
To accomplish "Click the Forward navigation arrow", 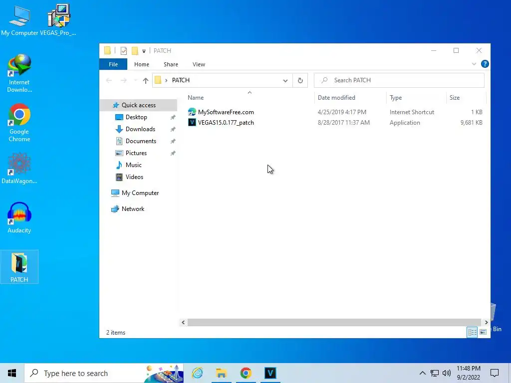I will point(124,80).
